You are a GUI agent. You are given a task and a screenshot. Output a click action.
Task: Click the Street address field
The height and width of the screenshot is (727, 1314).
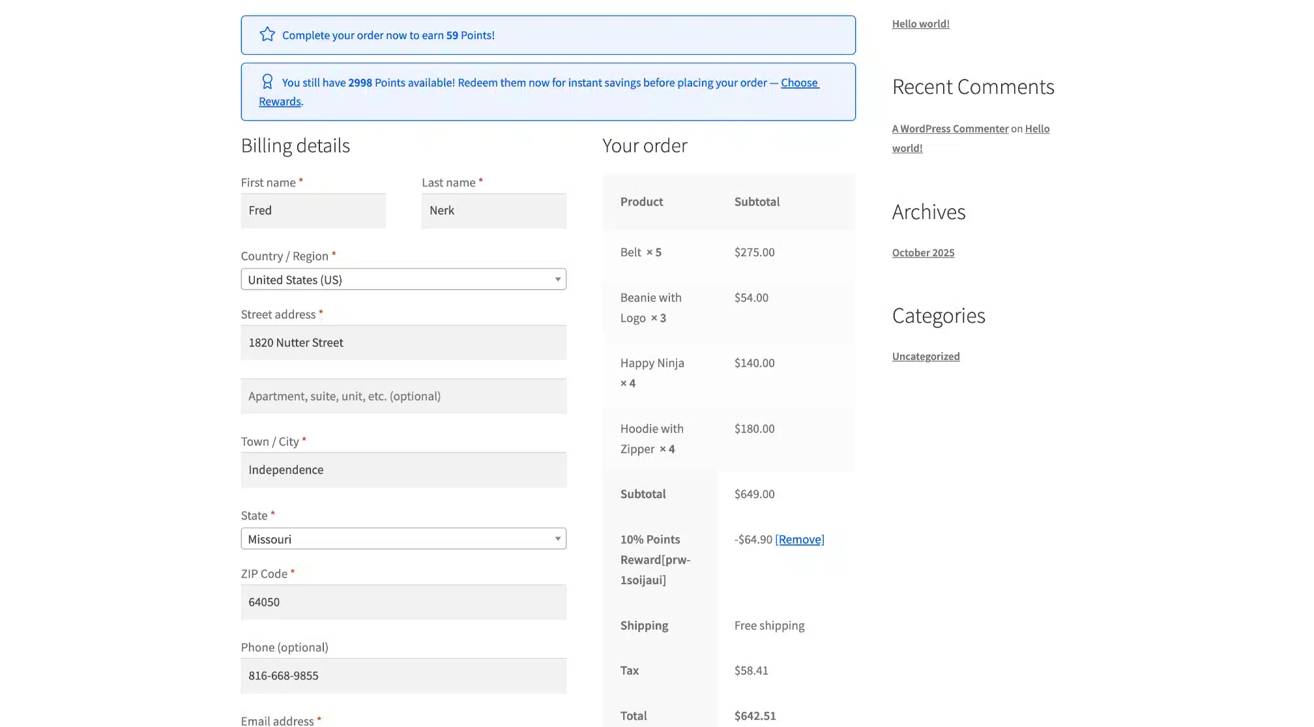click(x=403, y=343)
